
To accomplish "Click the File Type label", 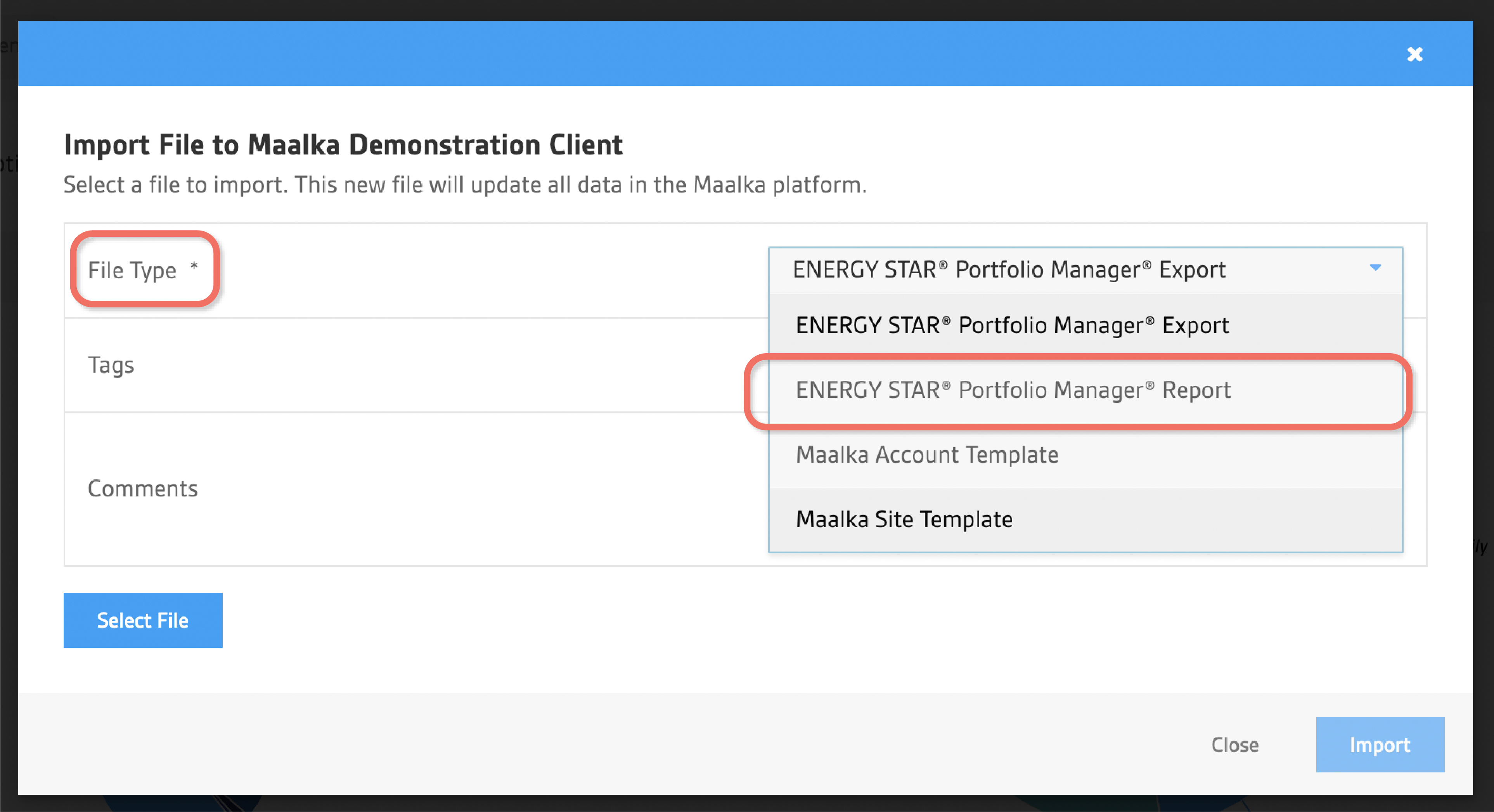I will pyautogui.click(x=132, y=271).
